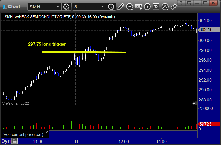Click the Chart window menu icon
This screenshot has width=221, height=145.
coord(5,7)
